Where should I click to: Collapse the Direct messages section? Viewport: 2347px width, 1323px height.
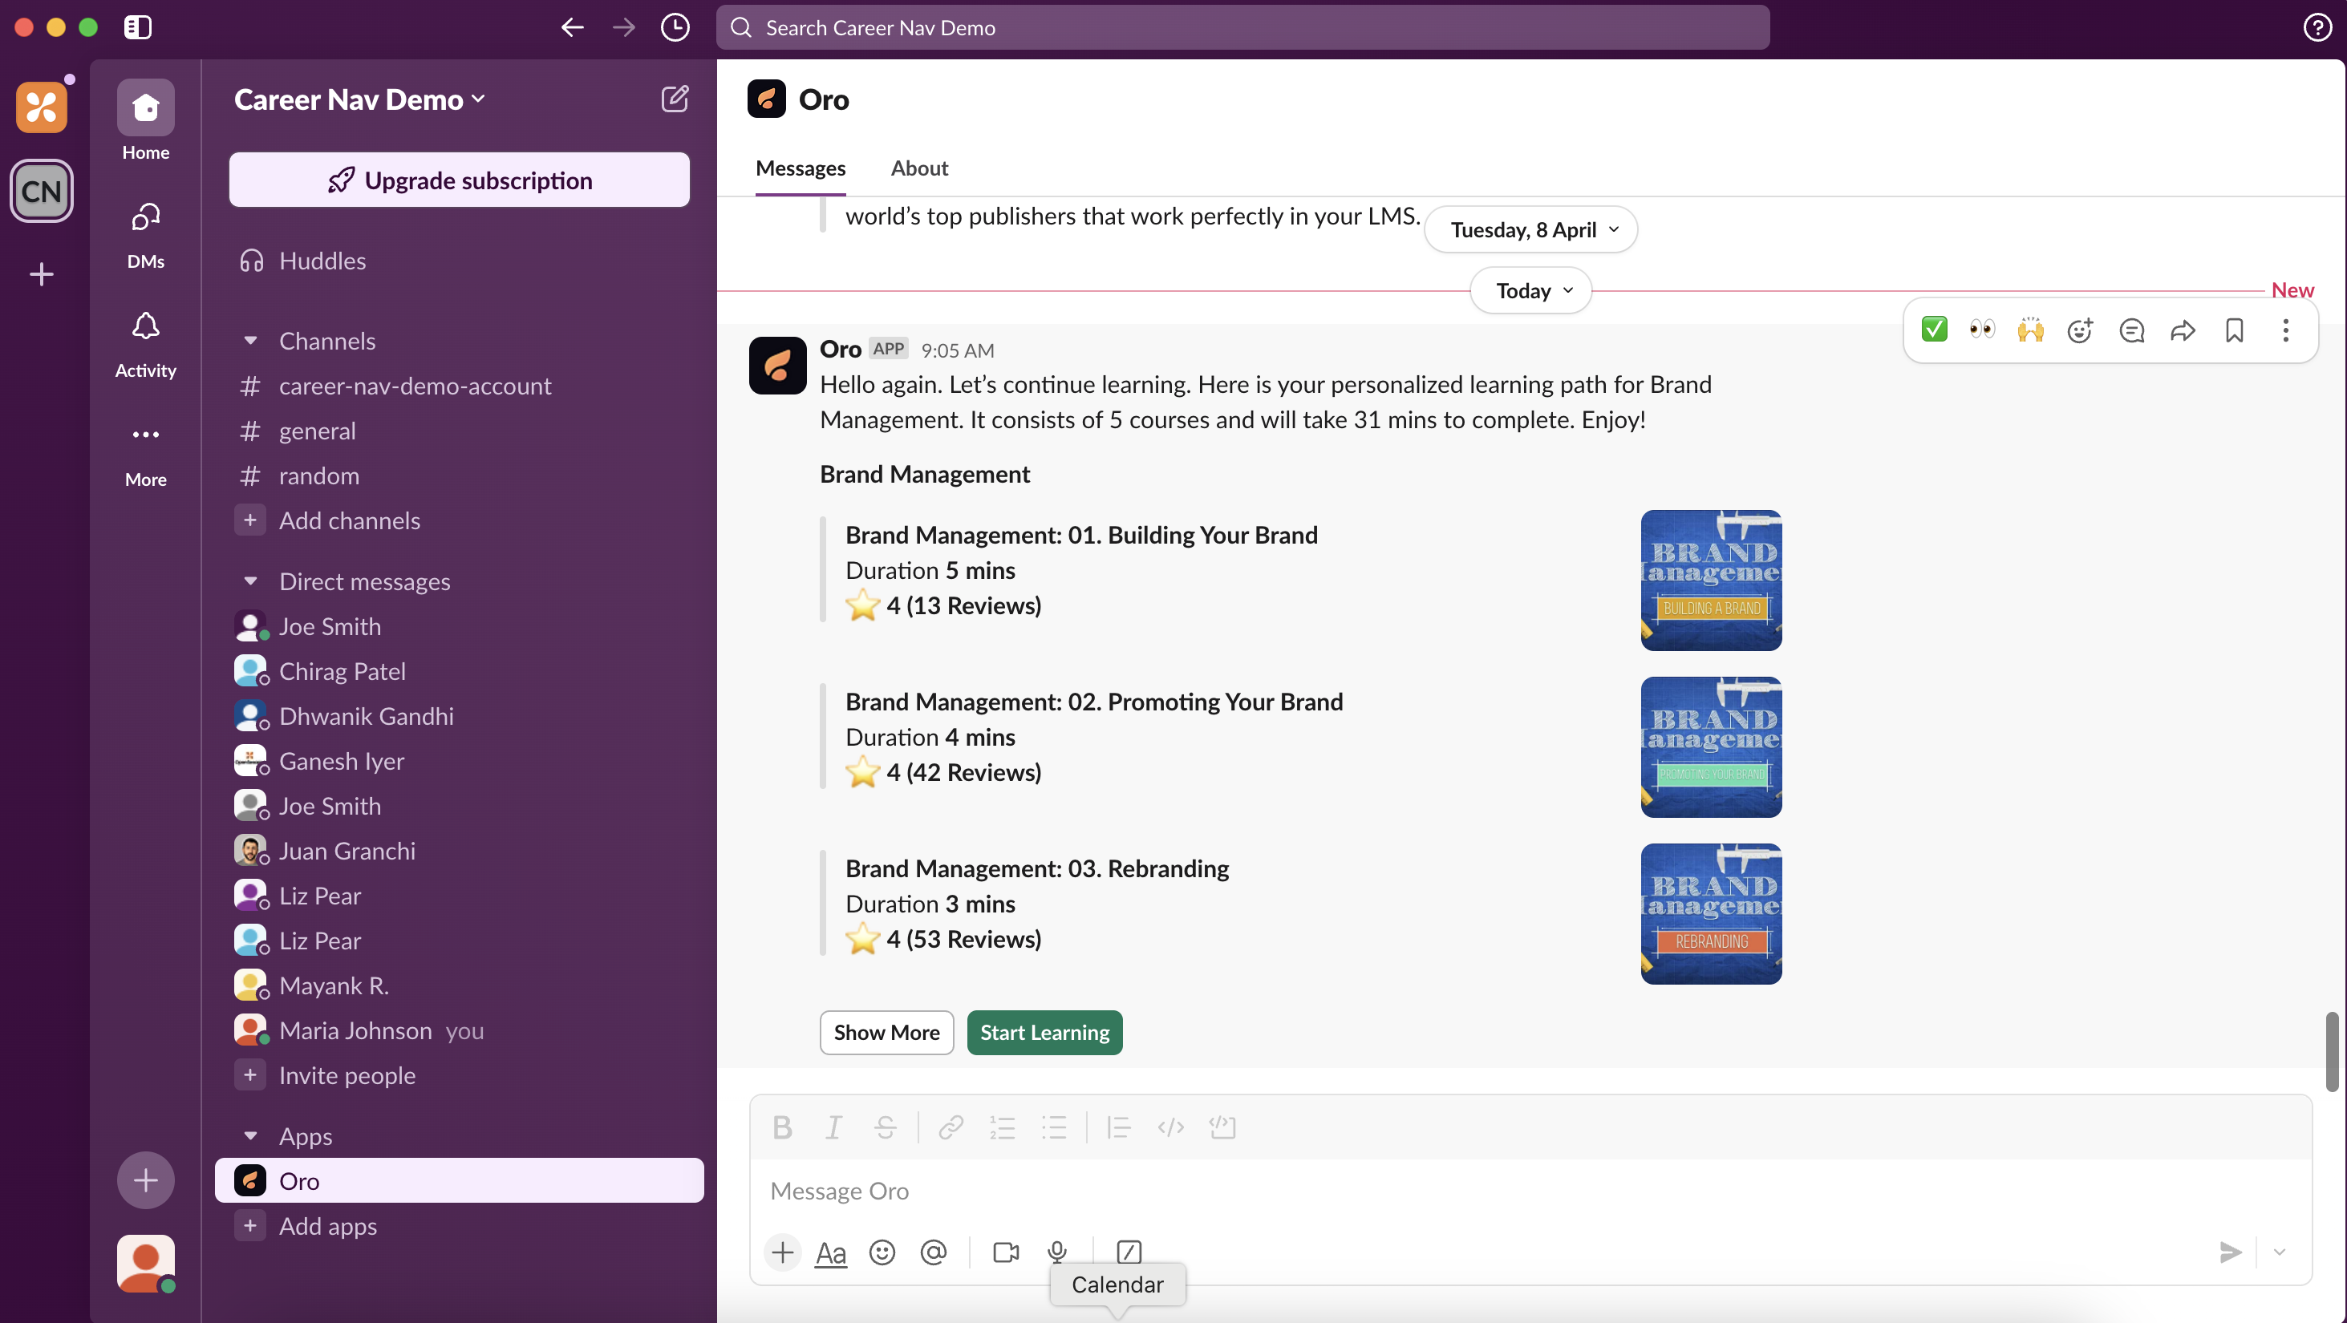coord(250,581)
